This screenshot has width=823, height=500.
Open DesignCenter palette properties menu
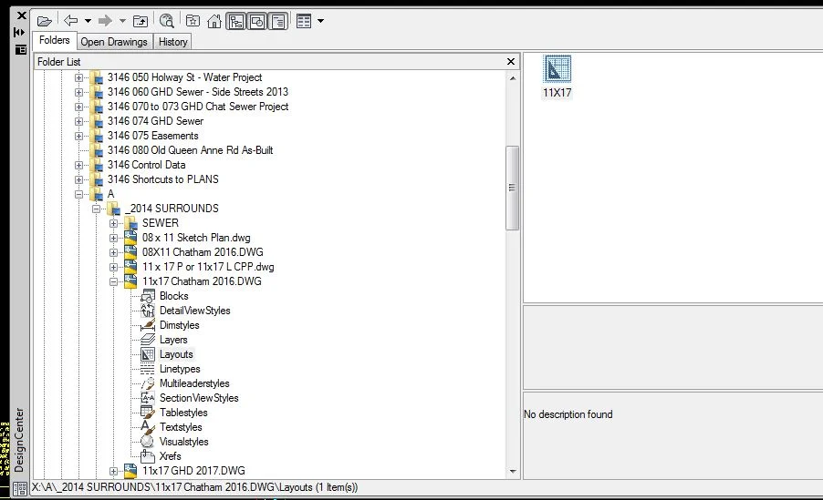click(20, 50)
